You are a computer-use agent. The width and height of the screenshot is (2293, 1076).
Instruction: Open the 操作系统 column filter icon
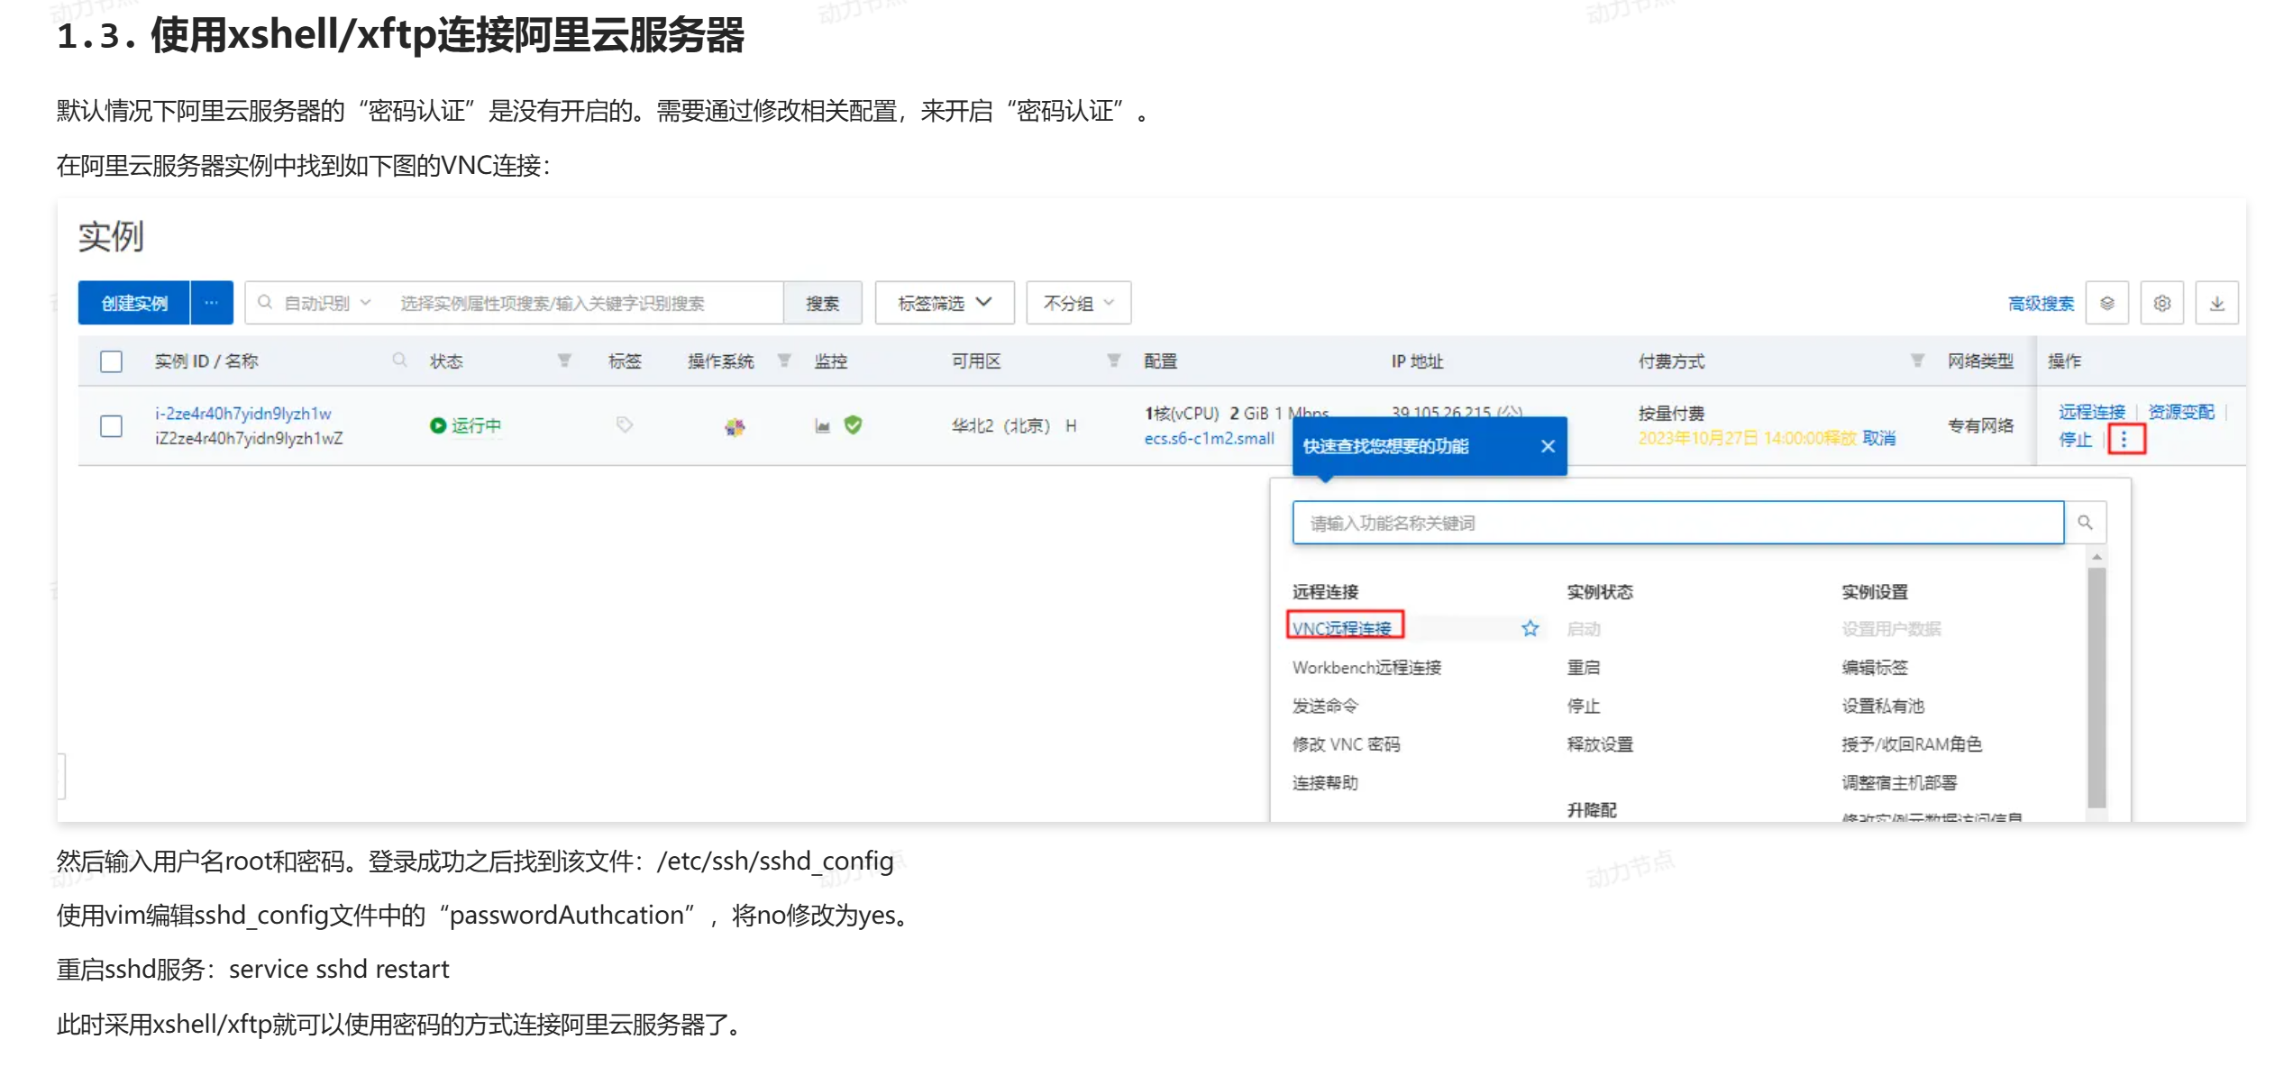coord(784,360)
